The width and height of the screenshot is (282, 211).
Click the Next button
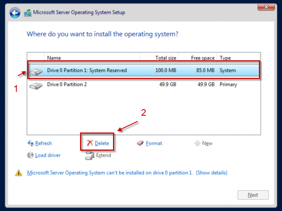point(253,195)
